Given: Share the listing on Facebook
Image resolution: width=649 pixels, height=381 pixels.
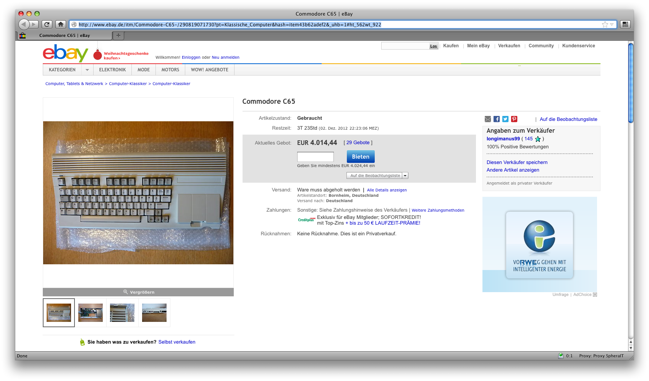Looking at the screenshot, I should (x=497, y=119).
